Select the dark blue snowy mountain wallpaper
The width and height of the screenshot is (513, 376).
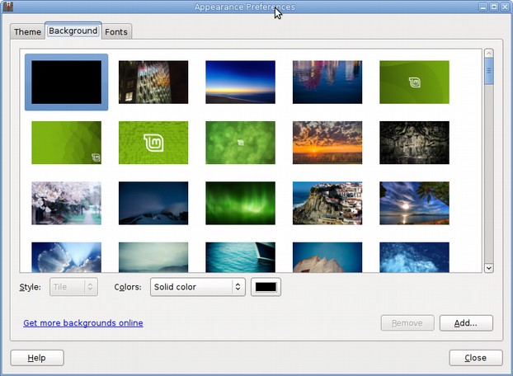click(x=153, y=203)
